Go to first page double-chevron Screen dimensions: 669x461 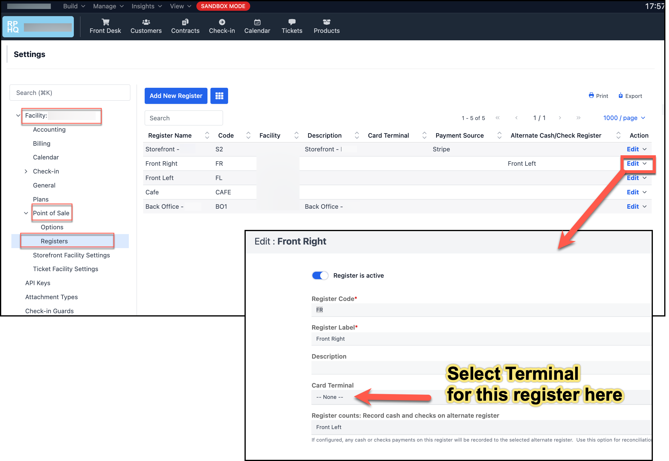pos(498,118)
